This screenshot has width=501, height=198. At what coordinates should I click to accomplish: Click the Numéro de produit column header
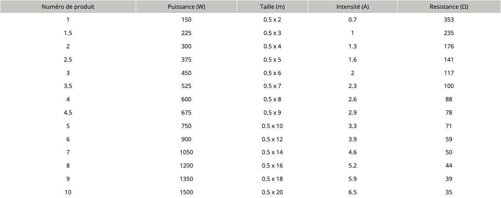click(x=68, y=7)
